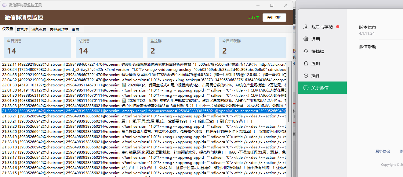Click the app icon in the title bar
This screenshot has height=177, width=403.
click(5, 5)
